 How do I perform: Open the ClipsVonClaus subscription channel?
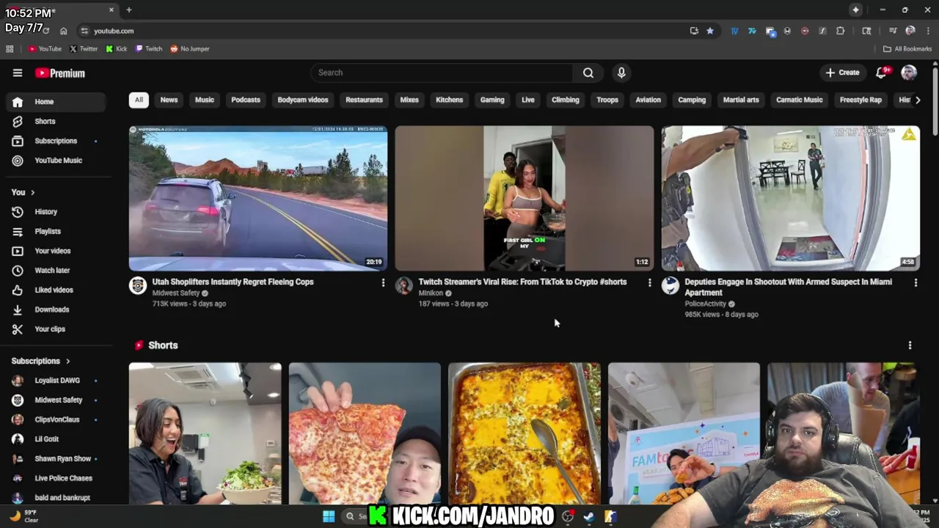pyautogui.click(x=56, y=419)
